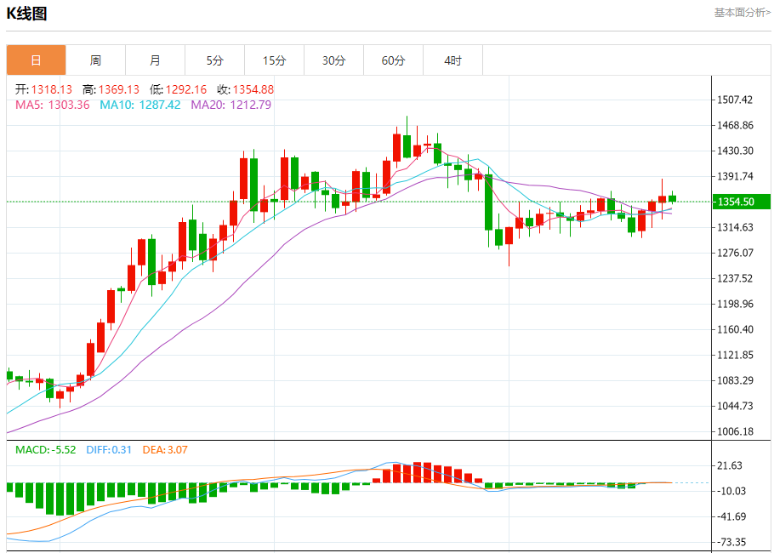774x553 pixels.
Task: Click the green 1354.50 current price tag
Action: 741,202
